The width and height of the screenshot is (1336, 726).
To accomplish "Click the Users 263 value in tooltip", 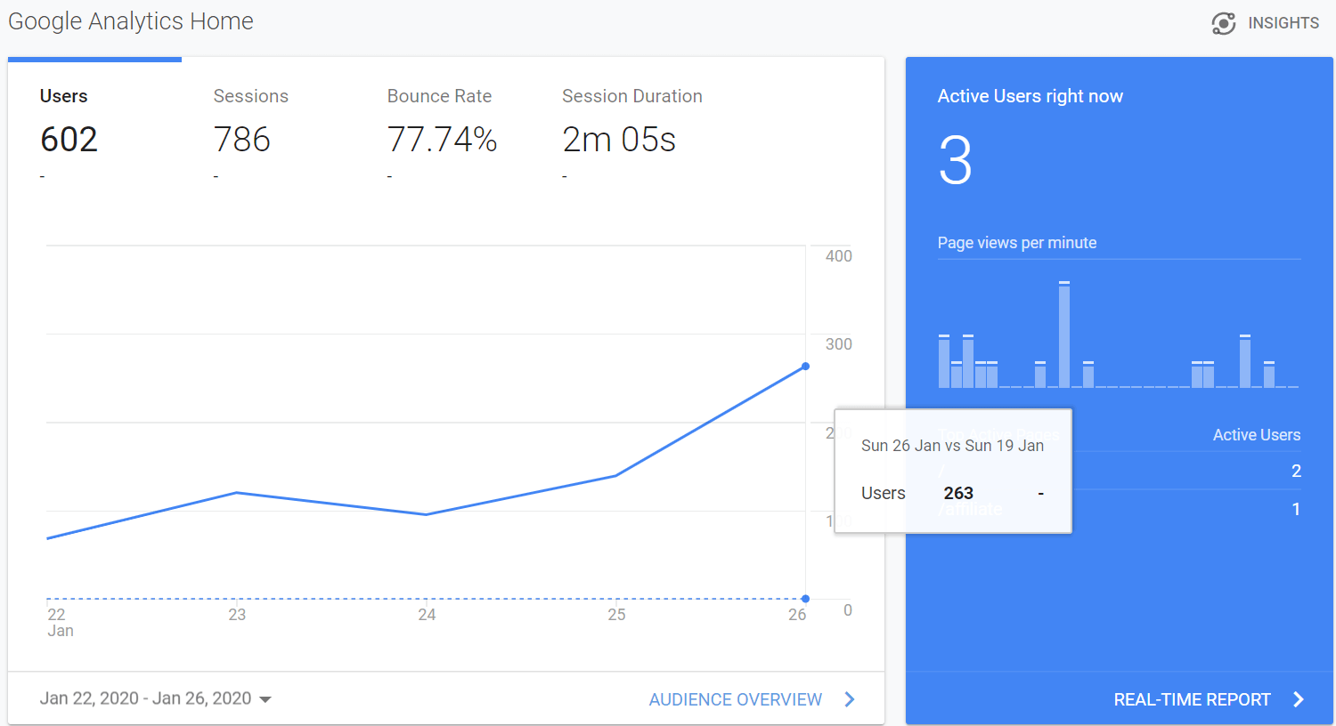I will click(958, 493).
